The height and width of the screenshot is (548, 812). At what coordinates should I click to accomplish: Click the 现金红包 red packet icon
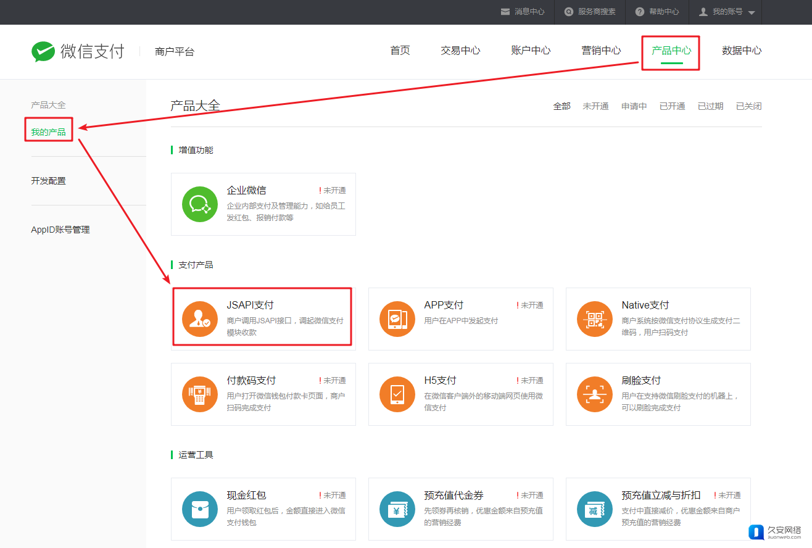click(x=200, y=509)
